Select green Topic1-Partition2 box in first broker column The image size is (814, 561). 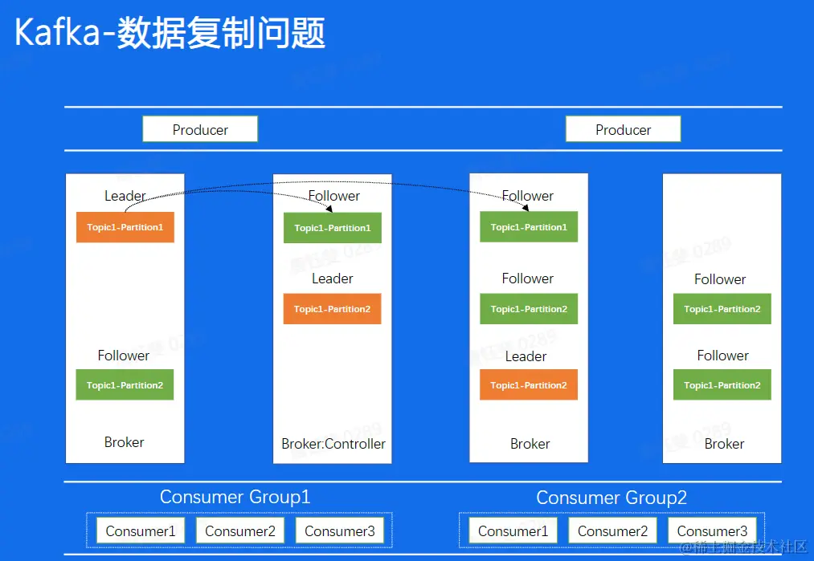125,384
